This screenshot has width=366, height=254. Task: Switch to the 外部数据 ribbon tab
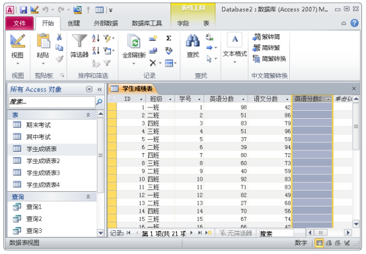pos(106,23)
